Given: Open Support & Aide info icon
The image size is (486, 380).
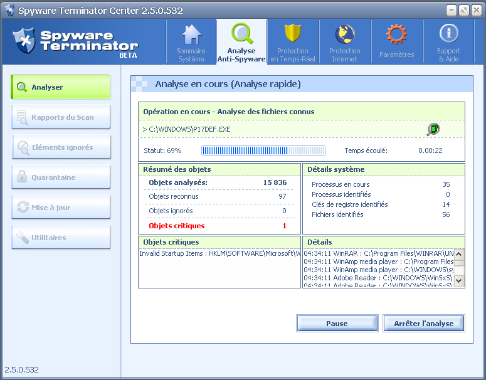Looking at the screenshot, I should [448, 33].
